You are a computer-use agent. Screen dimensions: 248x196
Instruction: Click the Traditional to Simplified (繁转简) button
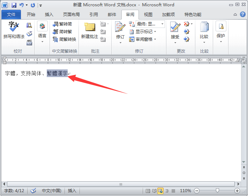coord(62,24)
